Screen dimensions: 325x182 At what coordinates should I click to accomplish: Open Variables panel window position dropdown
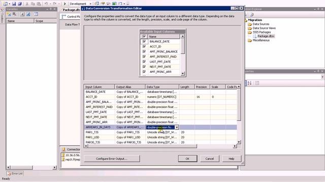(47, 9)
